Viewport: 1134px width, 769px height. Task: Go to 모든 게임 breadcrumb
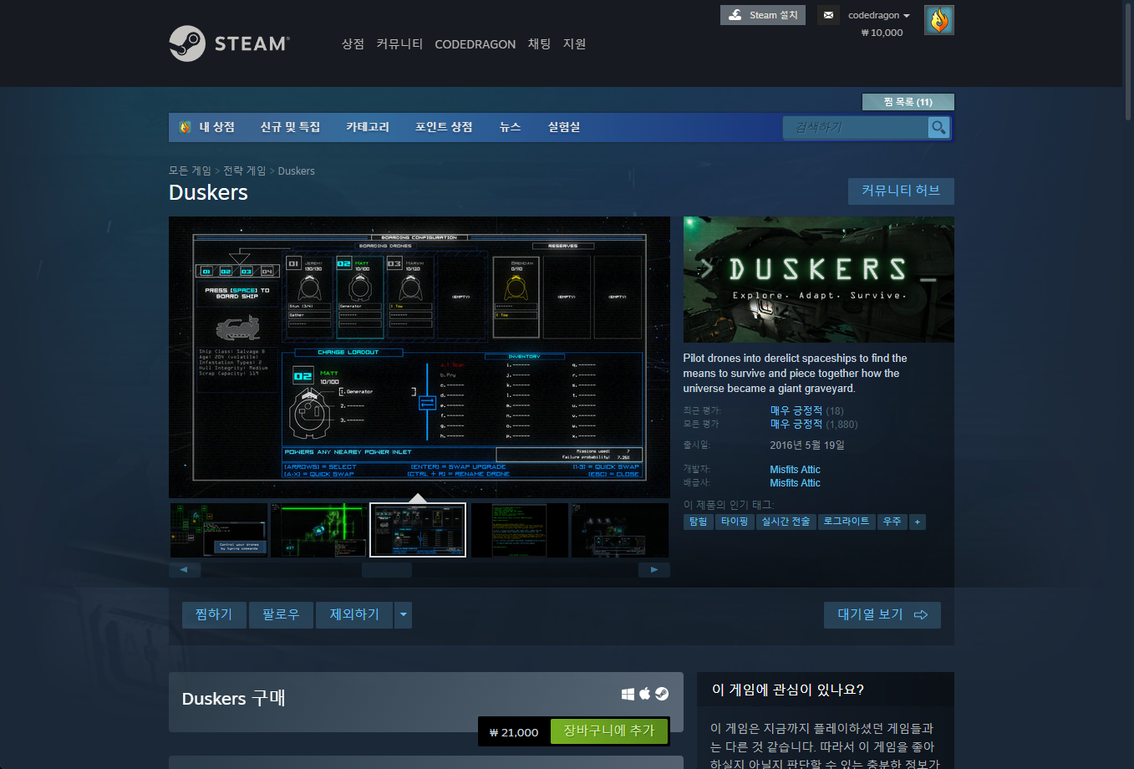pos(190,171)
